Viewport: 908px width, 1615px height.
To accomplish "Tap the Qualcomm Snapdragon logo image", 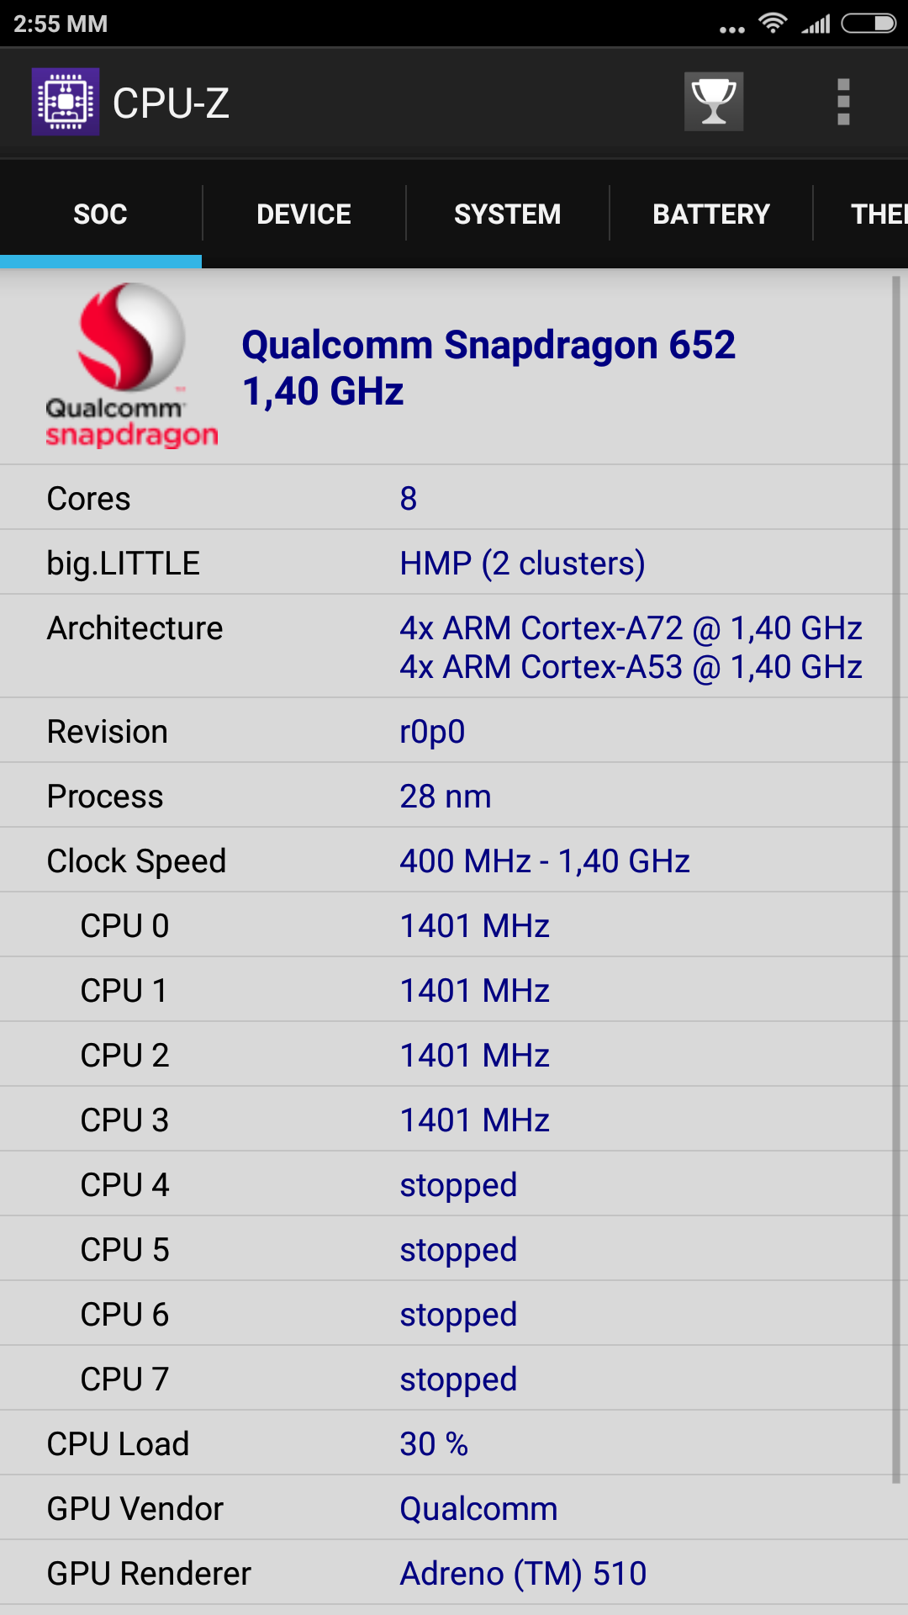I will [x=132, y=366].
